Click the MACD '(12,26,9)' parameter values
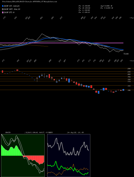 click(x=28, y=132)
